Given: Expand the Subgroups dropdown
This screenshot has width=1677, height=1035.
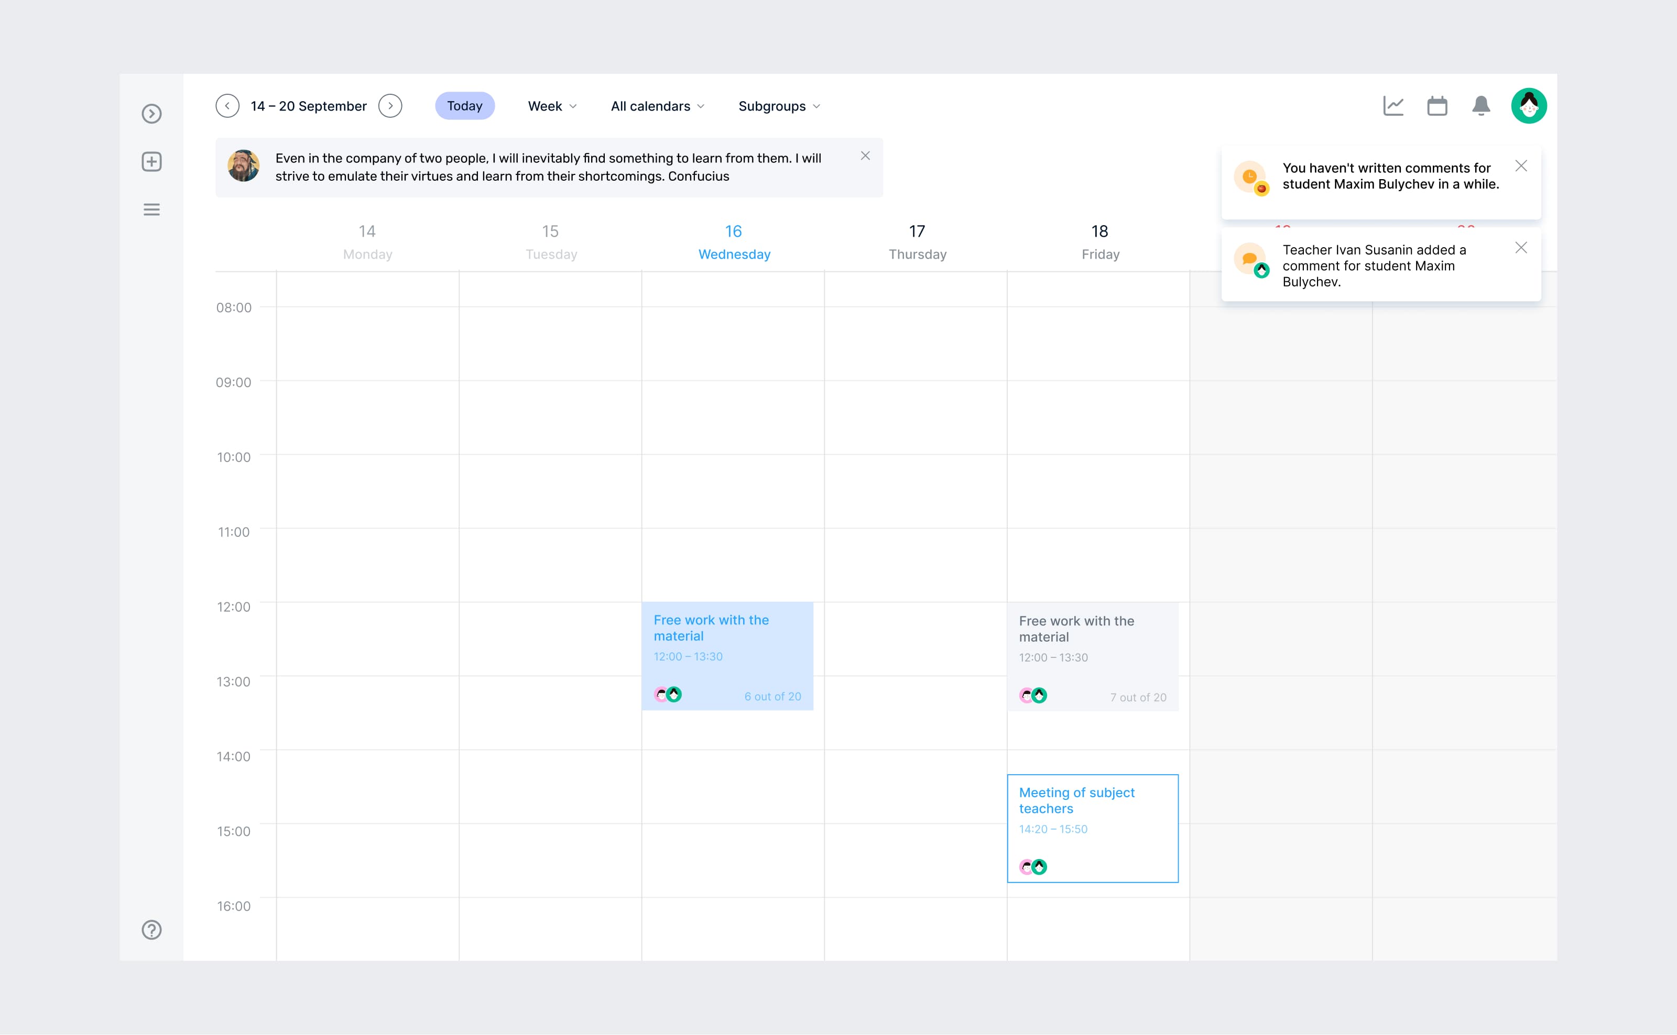Looking at the screenshot, I should [779, 106].
